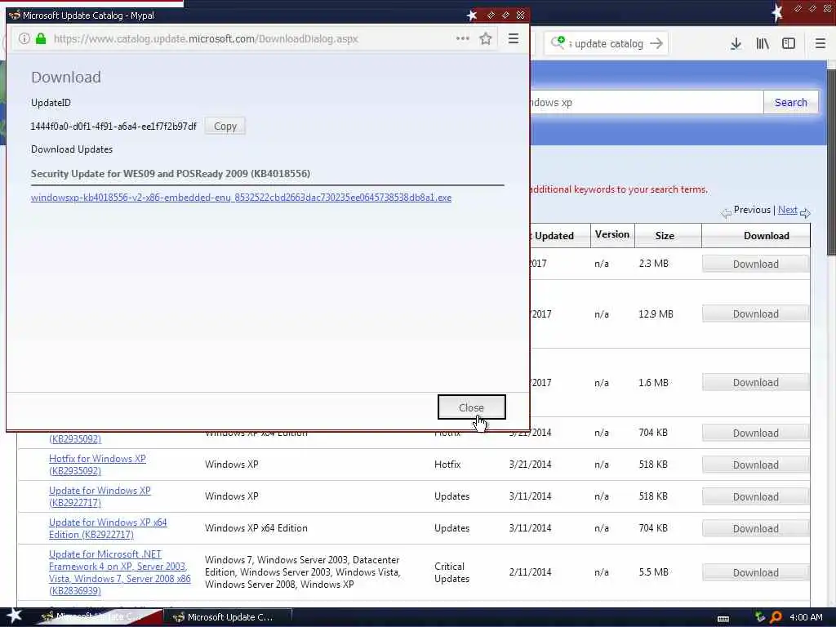Click Download for the 1.6 MB update
The image size is (836, 627).
pyautogui.click(x=755, y=382)
